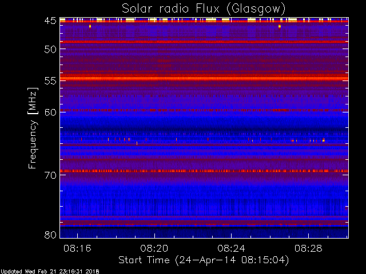Click the plot title "Solar radio Flux (Glasgow)"
Screen dimensions: 366x274
tap(204, 9)
